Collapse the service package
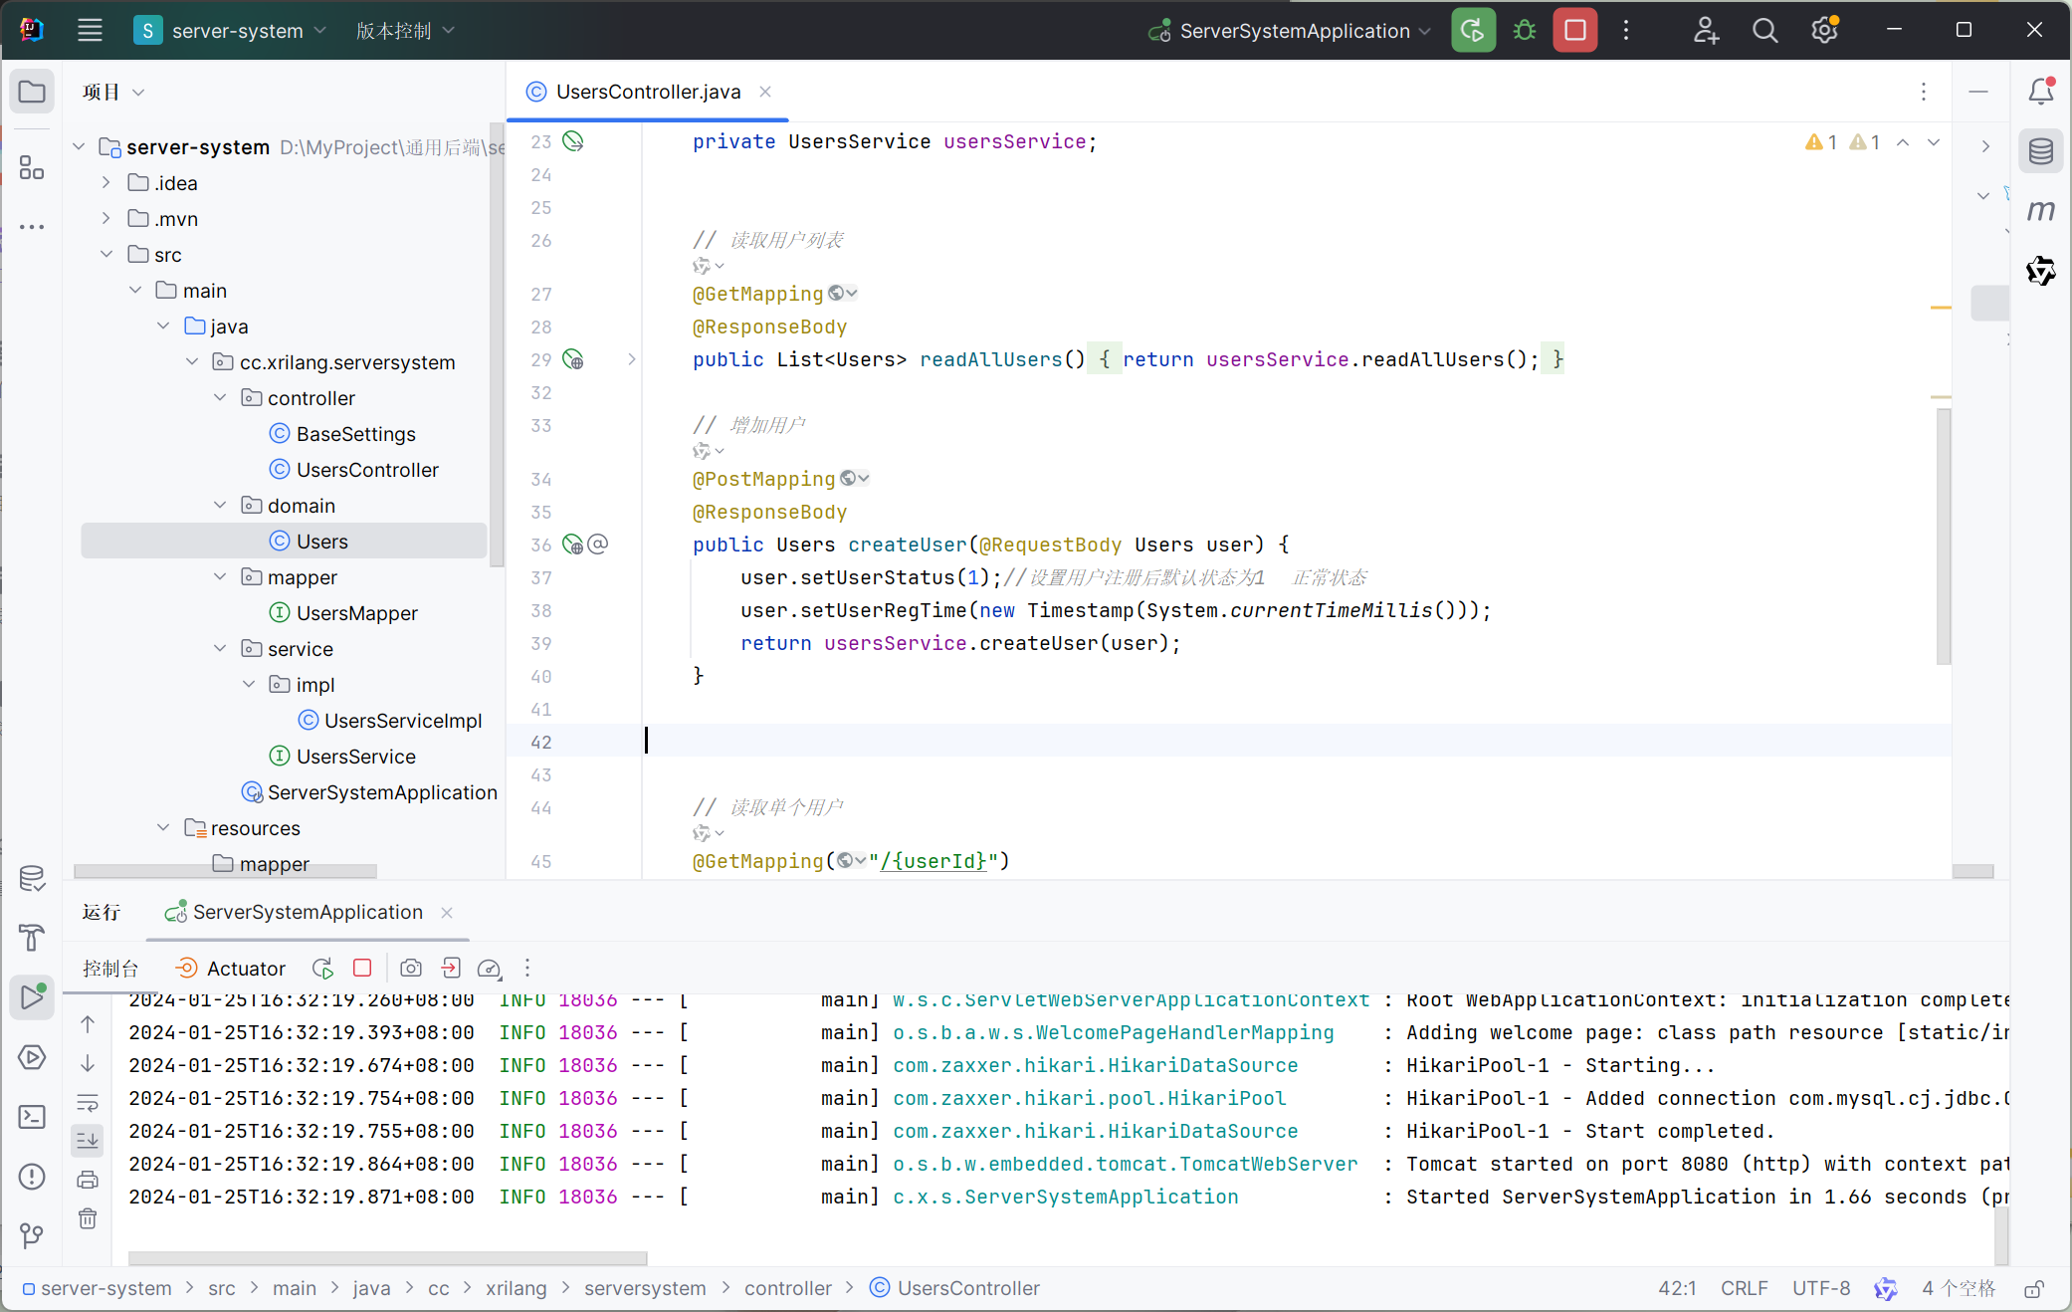Viewport: 2072px width, 1312px height. pos(220,648)
